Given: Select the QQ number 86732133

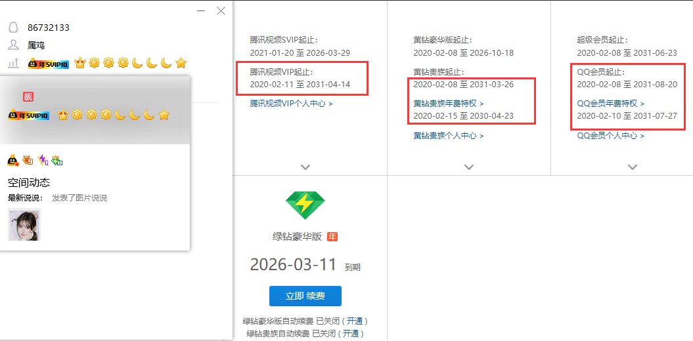Looking at the screenshot, I should click(x=48, y=28).
